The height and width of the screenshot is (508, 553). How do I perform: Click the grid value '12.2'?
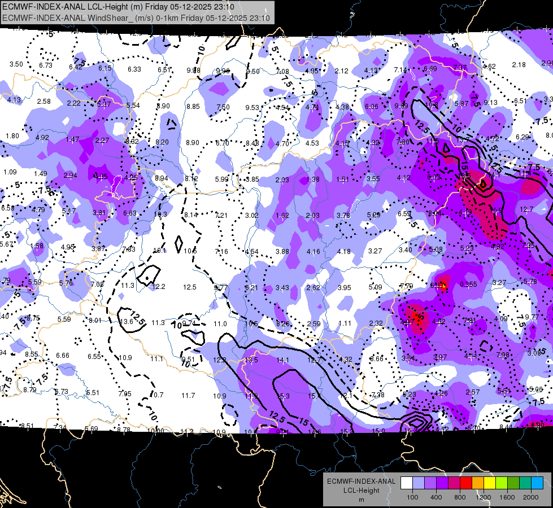pos(159,287)
